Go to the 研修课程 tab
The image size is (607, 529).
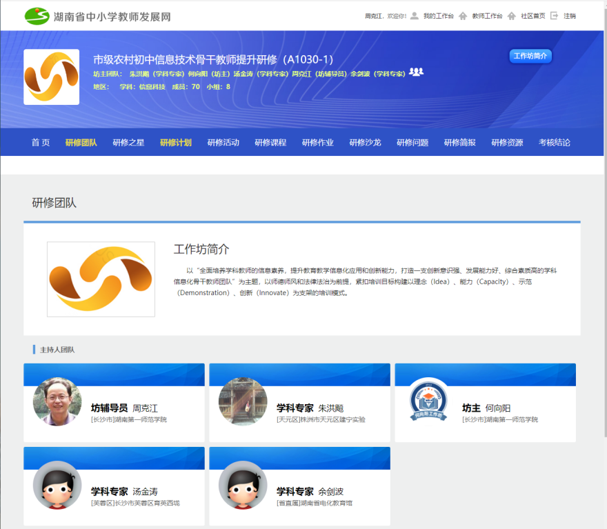(270, 143)
